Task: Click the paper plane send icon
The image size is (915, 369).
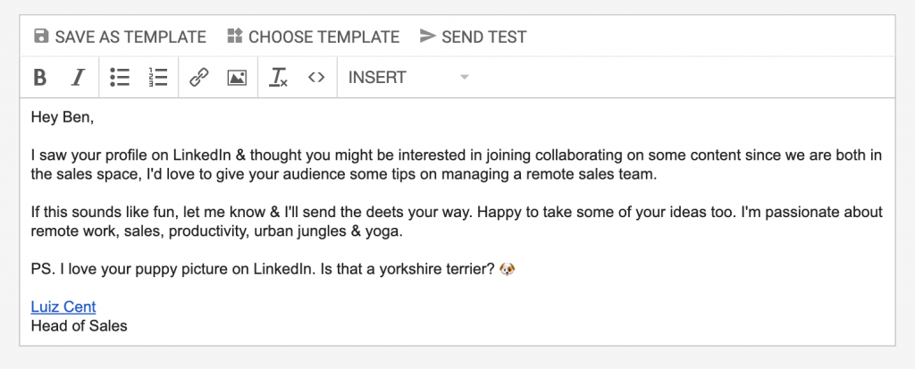Action: tap(428, 37)
